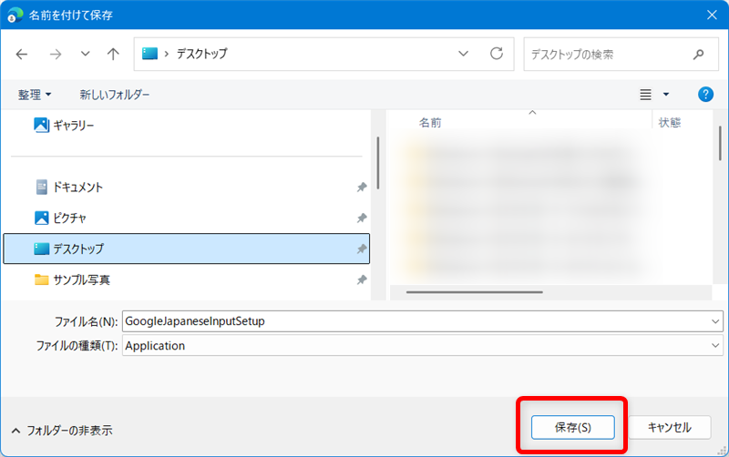
Task: Click the pin icon beside サンプル写真
Action: pos(361,279)
